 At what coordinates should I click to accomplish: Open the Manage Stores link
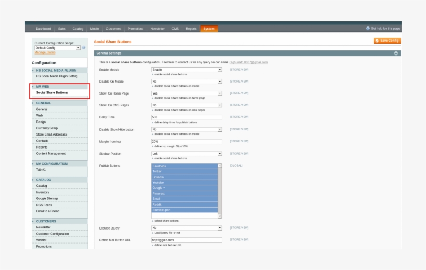45,52
